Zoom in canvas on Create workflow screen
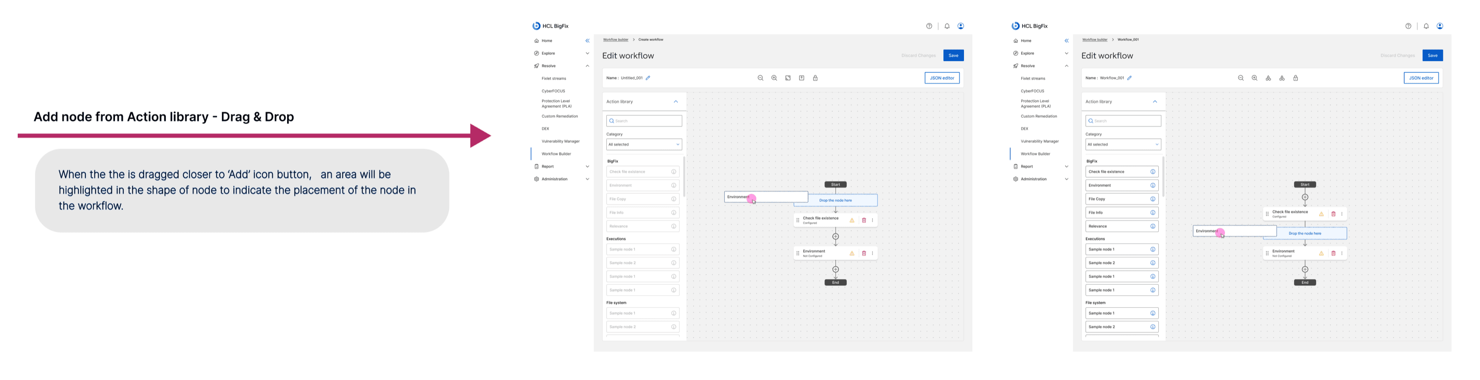Viewport: 1480px width, 380px height. point(774,78)
